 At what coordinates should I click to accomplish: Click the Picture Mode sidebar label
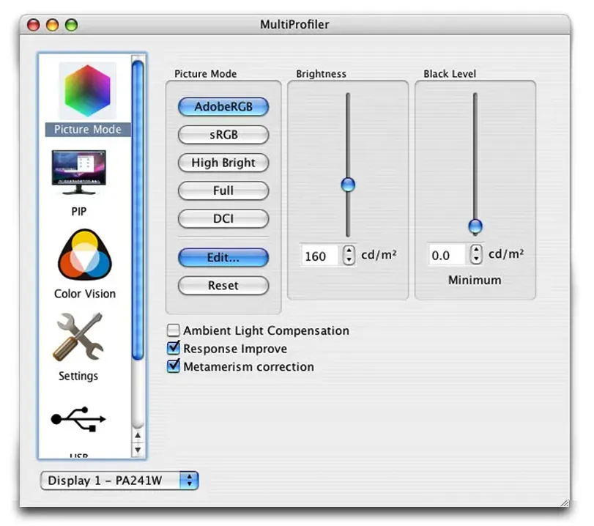(x=88, y=129)
